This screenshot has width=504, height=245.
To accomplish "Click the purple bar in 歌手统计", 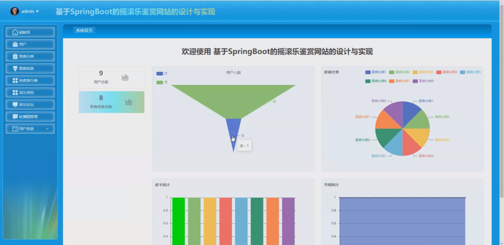I will (288, 221).
